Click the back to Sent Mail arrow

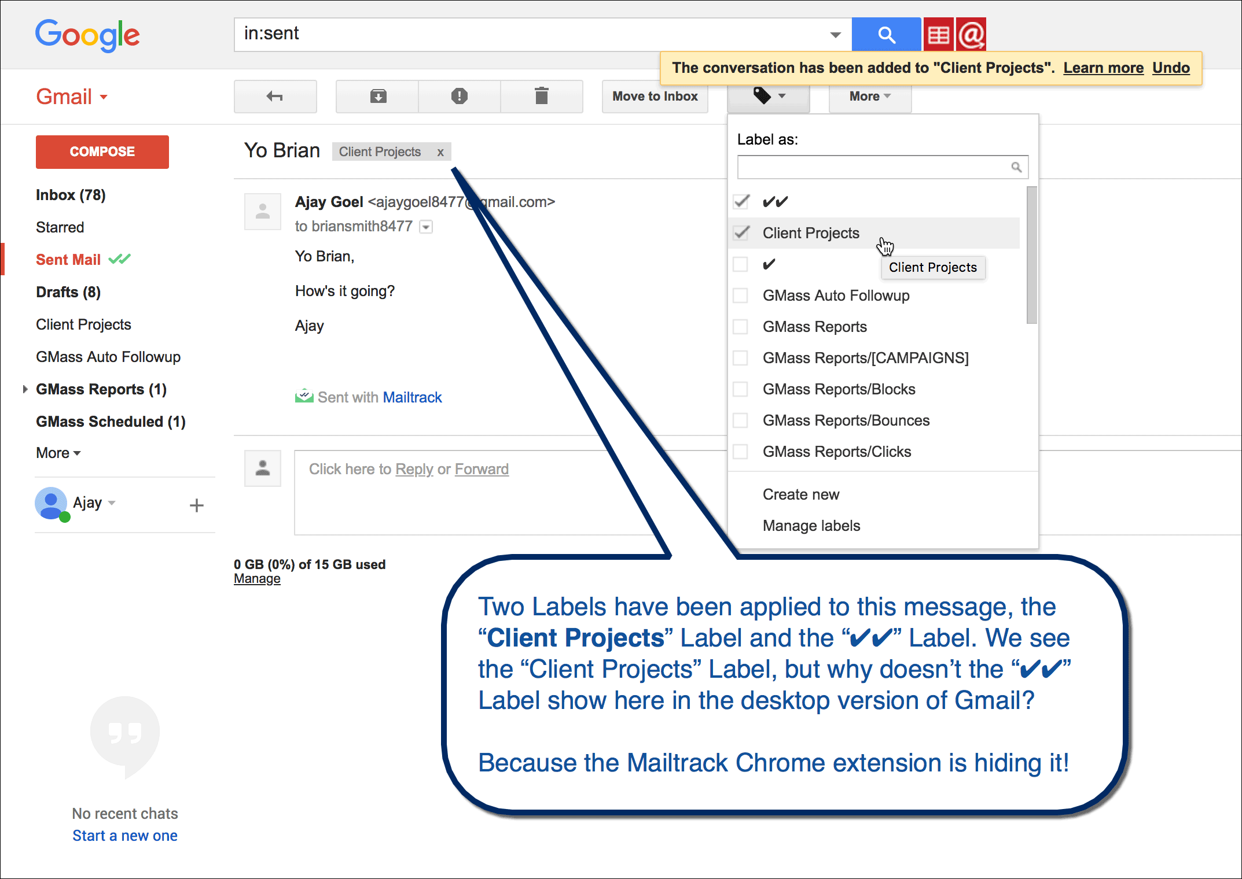tap(275, 97)
